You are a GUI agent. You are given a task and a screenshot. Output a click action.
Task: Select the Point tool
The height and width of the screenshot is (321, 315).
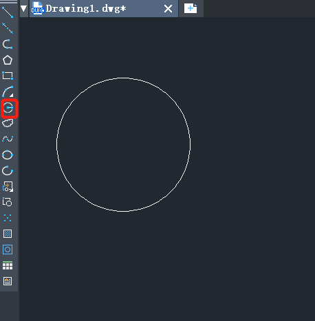click(8, 218)
